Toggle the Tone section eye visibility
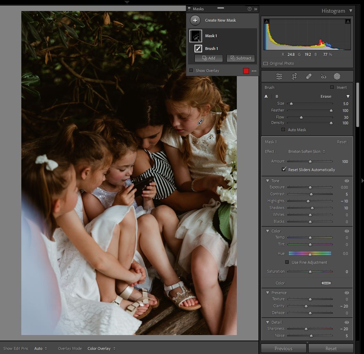This screenshot has width=364, height=354. coord(346,181)
